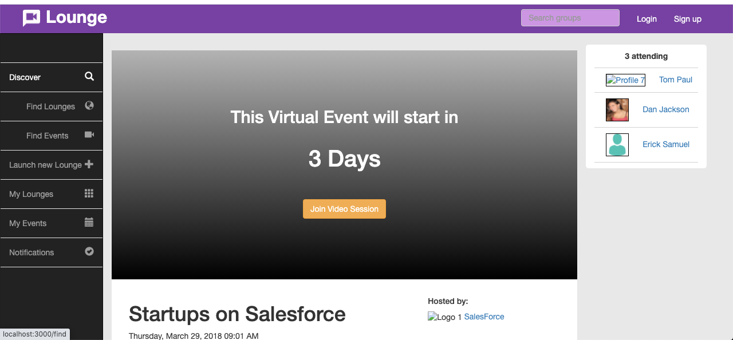Screen dimensions: 733x340
Task: Click the checkmark icon beside Notifications
Action: pyautogui.click(x=89, y=251)
